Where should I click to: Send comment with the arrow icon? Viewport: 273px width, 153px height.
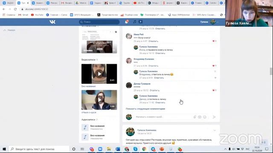[214, 117]
